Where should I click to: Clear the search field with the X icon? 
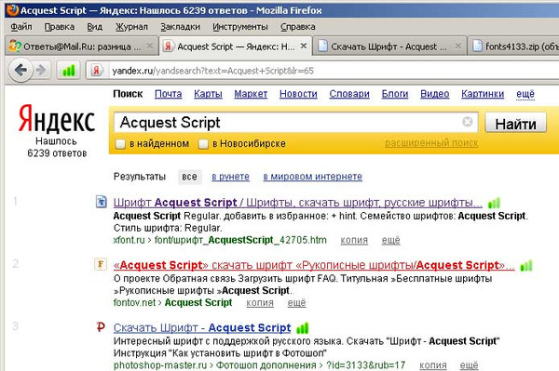coord(468,122)
